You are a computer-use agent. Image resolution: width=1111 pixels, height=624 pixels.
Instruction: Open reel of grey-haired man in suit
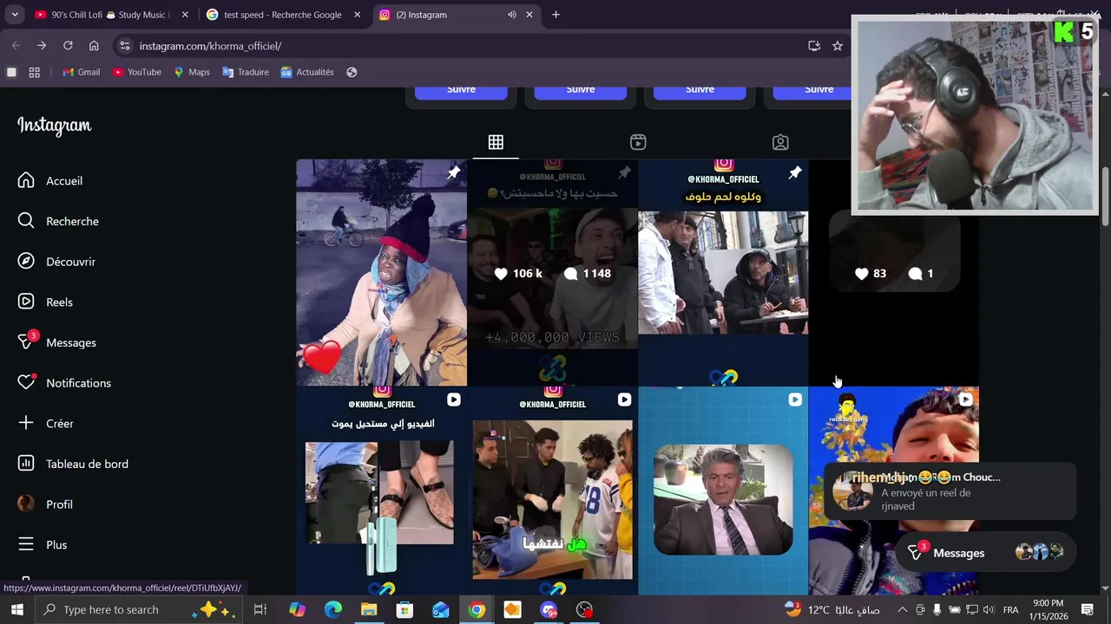coord(723,491)
